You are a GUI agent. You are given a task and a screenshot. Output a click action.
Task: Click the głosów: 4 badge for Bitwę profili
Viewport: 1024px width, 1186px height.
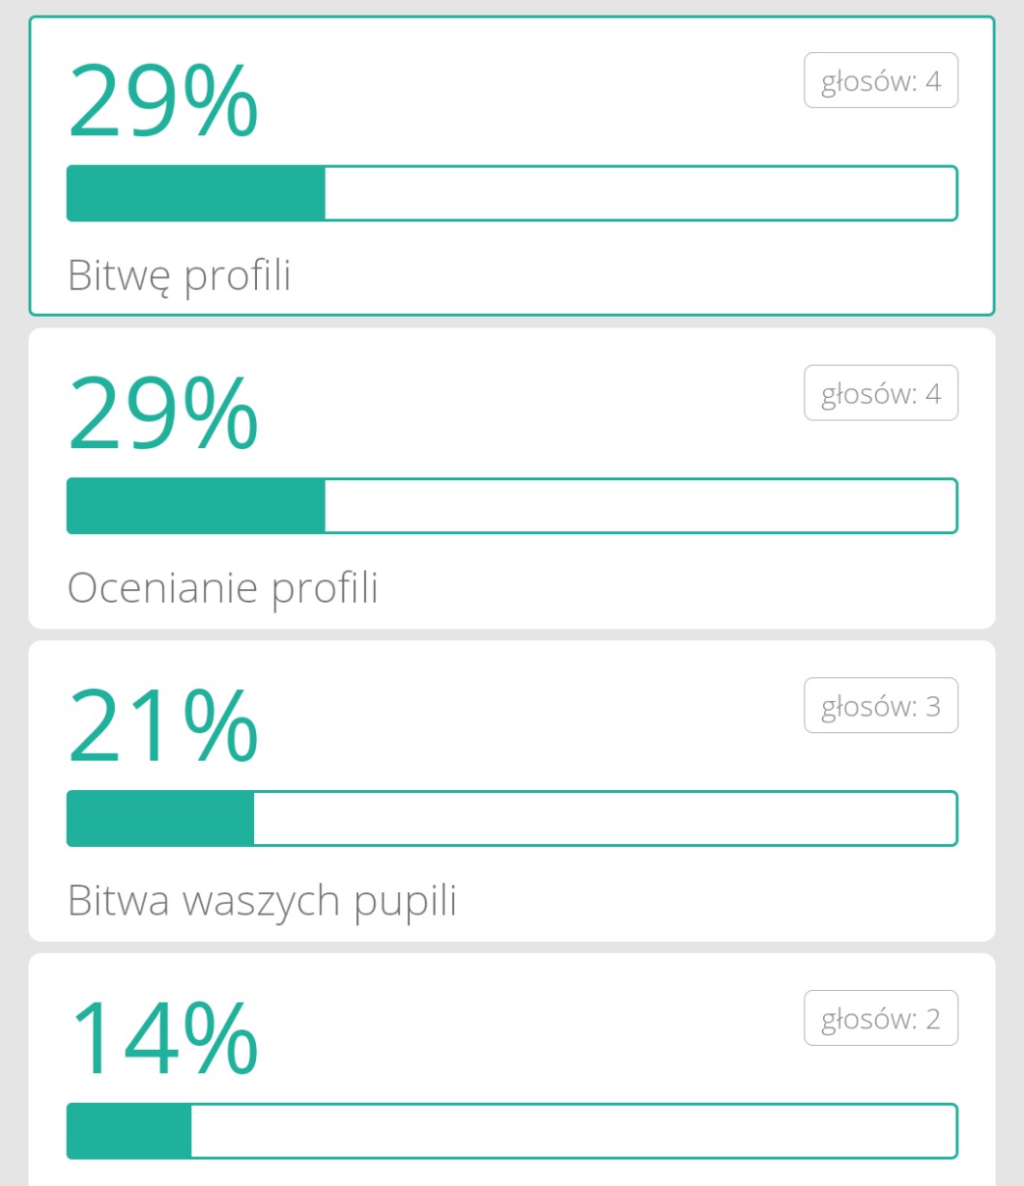880,80
